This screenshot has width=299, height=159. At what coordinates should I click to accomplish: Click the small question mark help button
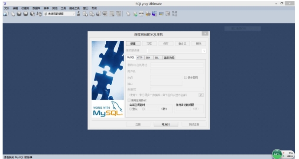(201, 95)
